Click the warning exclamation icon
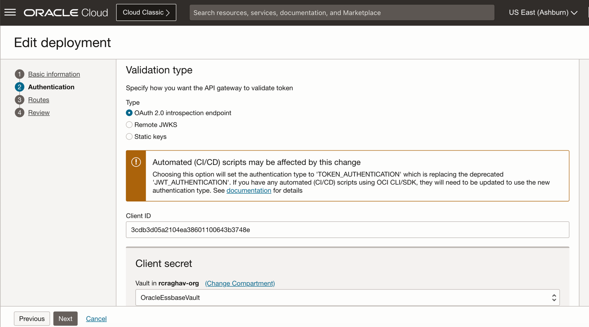 coord(136,162)
